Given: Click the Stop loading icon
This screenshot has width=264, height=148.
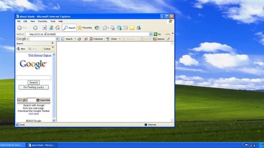Looking at the screenshot, I should point(45,28).
